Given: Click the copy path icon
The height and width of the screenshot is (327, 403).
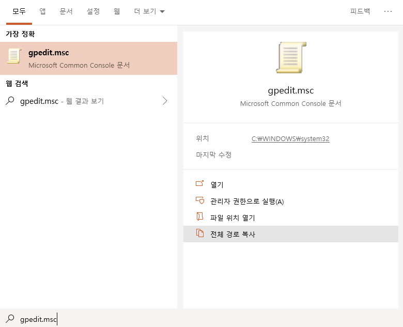Looking at the screenshot, I should pos(200,233).
